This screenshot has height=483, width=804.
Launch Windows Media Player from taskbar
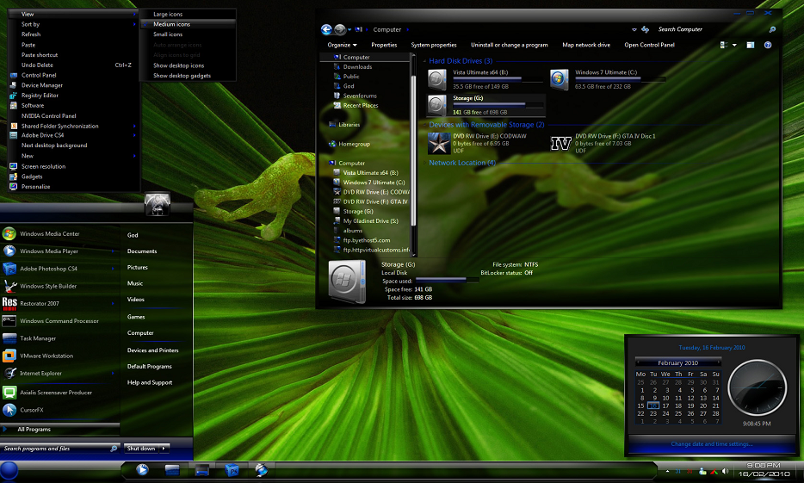click(x=143, y=469)
